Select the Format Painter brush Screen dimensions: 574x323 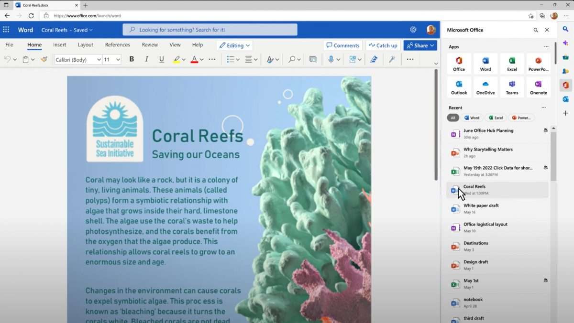click(44, 59)
